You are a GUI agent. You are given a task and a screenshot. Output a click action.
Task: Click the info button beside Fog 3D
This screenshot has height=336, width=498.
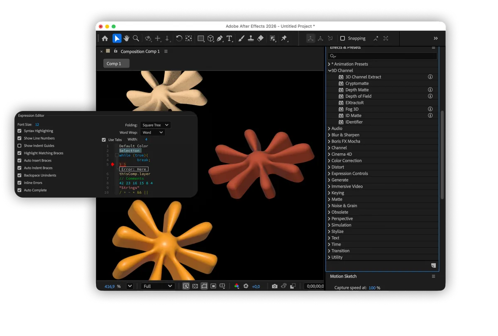[x=430, y=109]
